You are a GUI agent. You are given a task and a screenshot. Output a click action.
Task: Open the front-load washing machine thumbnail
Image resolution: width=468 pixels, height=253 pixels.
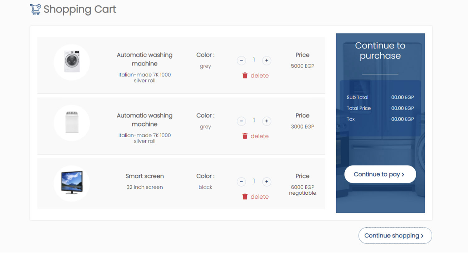(72, 62)
